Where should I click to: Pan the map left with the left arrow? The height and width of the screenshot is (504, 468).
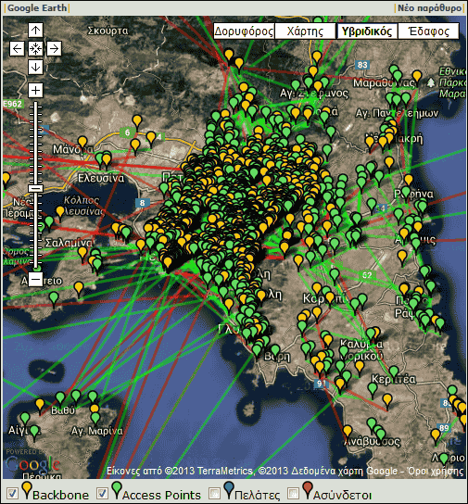(17, 49)
